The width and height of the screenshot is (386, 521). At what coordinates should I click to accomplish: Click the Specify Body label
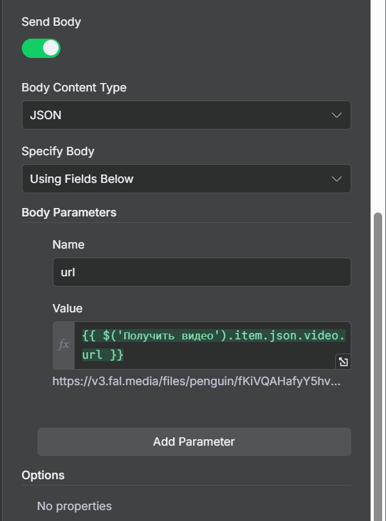[x=58, y=151]
